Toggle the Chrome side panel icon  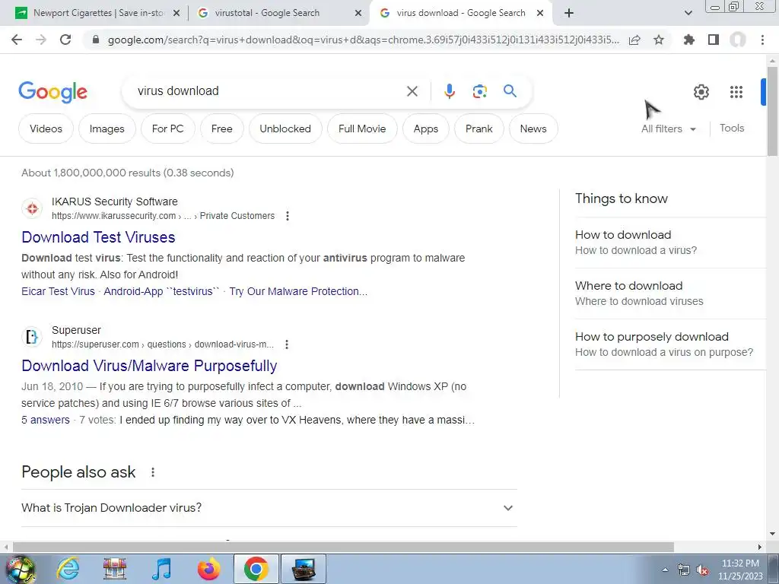click(x=714, y=40)
